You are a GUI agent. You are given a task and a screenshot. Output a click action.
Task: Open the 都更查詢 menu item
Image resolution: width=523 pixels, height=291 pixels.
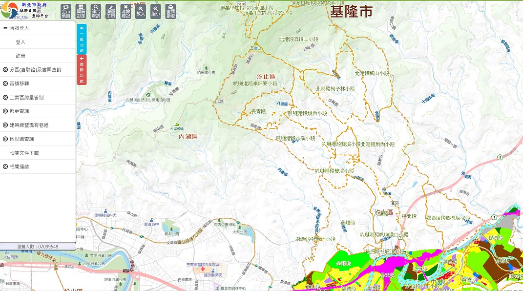pyautogui.click(x=20, y=111)
